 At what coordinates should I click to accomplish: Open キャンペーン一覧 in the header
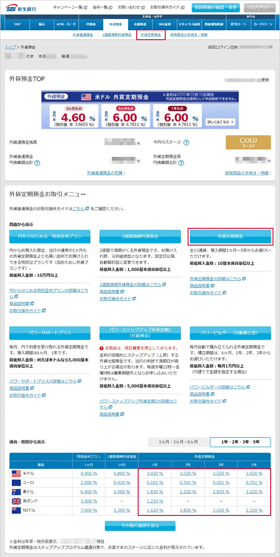tap(70, 7)
